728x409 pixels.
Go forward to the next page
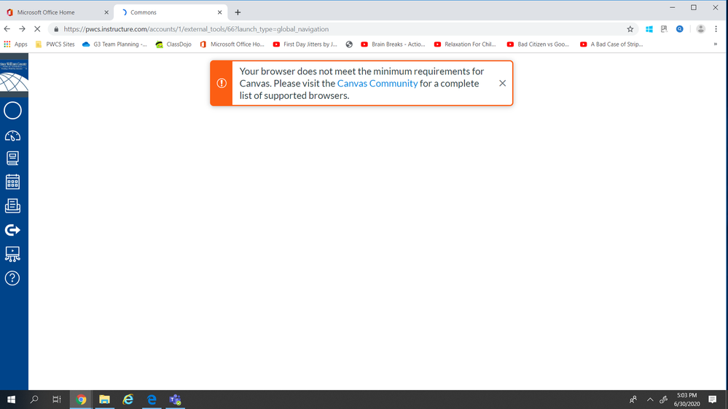pyautogui.click(x=22, y=29)
